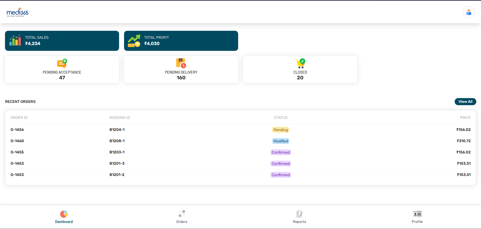Click the Total Sales bar chart icon

point(15,41)
